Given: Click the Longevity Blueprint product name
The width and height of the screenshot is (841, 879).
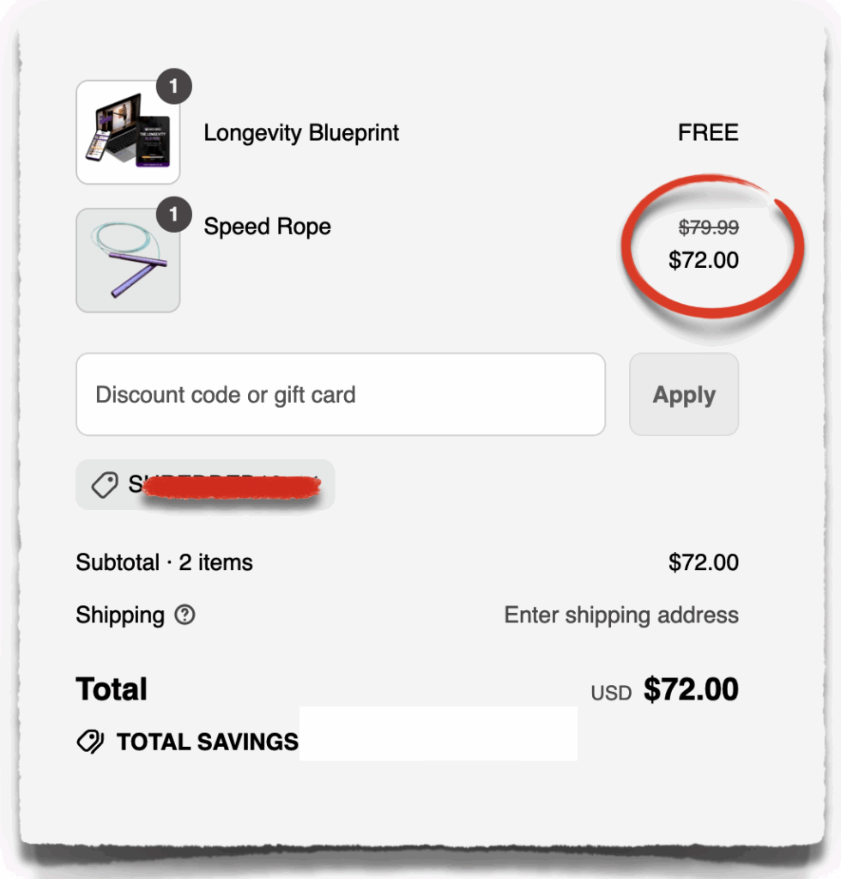Looking at the screenshot, I should point(301,132).
